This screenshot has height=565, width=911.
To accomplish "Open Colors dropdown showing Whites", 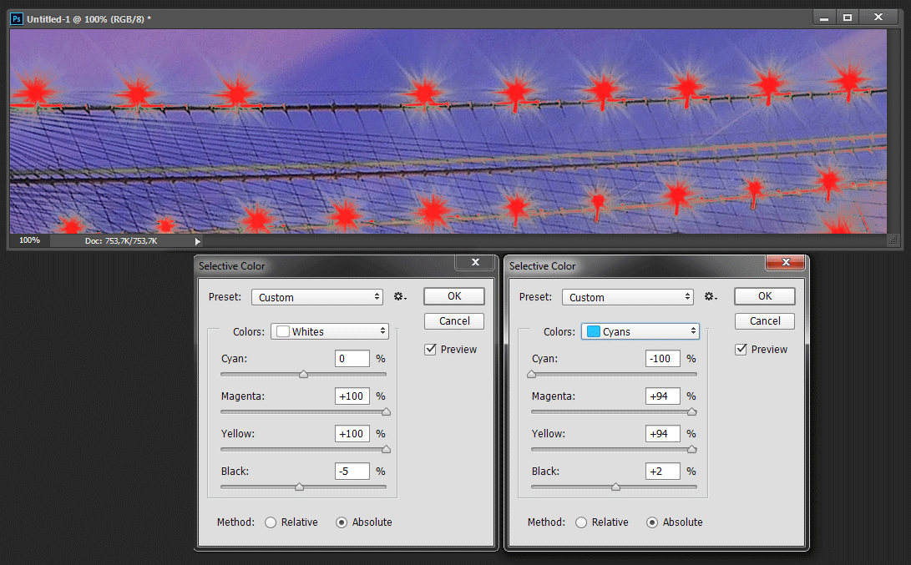I will [330, 331].
